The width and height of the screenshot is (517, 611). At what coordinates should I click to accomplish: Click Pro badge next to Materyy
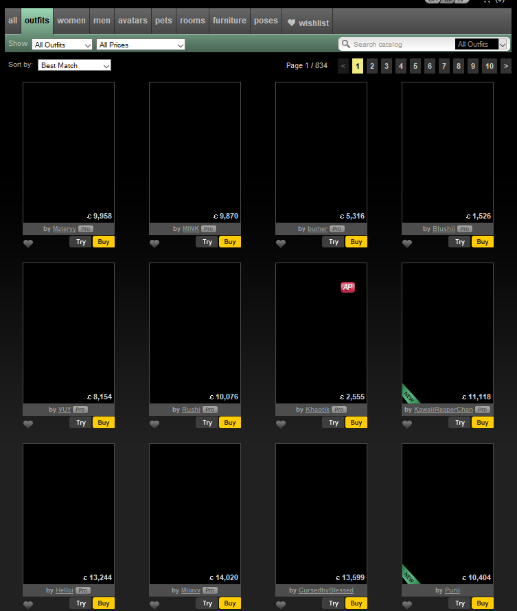86,229
